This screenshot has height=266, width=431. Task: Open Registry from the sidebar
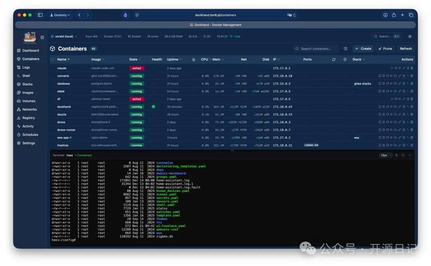26,118
